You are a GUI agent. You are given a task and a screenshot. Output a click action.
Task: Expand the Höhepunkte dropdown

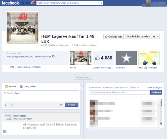click(x=83, y=78)
